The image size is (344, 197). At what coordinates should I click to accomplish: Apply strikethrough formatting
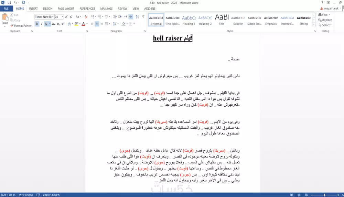pos(54,24)
